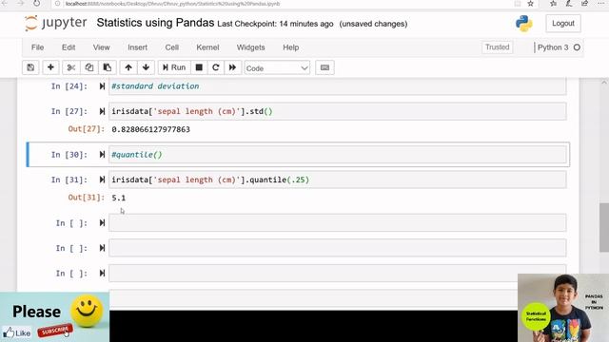Open the command palette keyboard icon
Image resolution: width=609 pixels, height=342 pixels.
click(x=324, y=67)
